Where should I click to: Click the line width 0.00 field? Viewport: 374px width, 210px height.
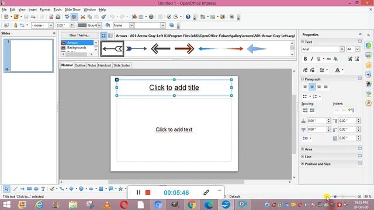tap(63, 25)
